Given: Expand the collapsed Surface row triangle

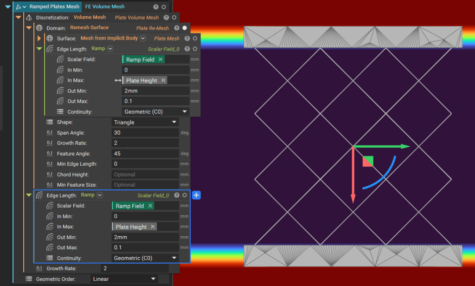Looking at the screenshot, I should [x=39, y=39].
